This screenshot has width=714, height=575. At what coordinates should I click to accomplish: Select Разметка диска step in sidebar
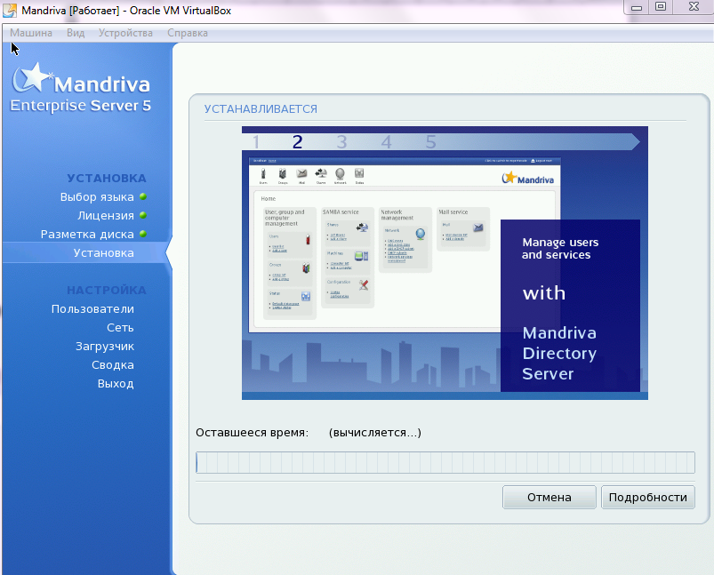coord(87,235)
